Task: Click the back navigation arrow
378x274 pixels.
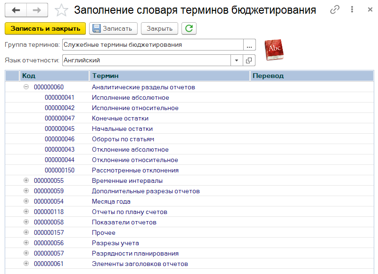Action: click(x=16, y=10)
